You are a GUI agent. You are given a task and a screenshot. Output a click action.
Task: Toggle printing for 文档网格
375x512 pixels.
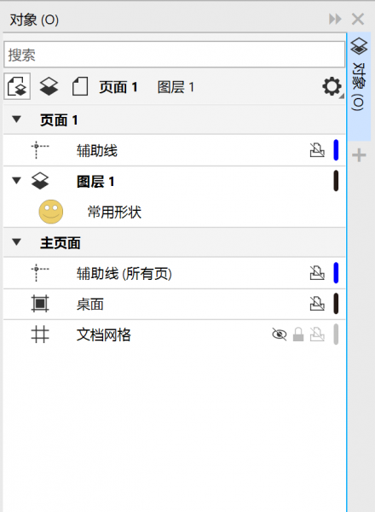coord(317,335)
